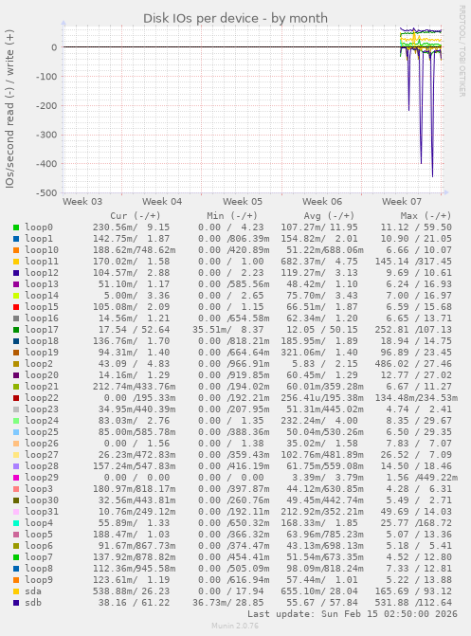Viewport: 471px width, 636px height.
Task: Select the loop13 purple legend swatch
Action: point(16,284)
